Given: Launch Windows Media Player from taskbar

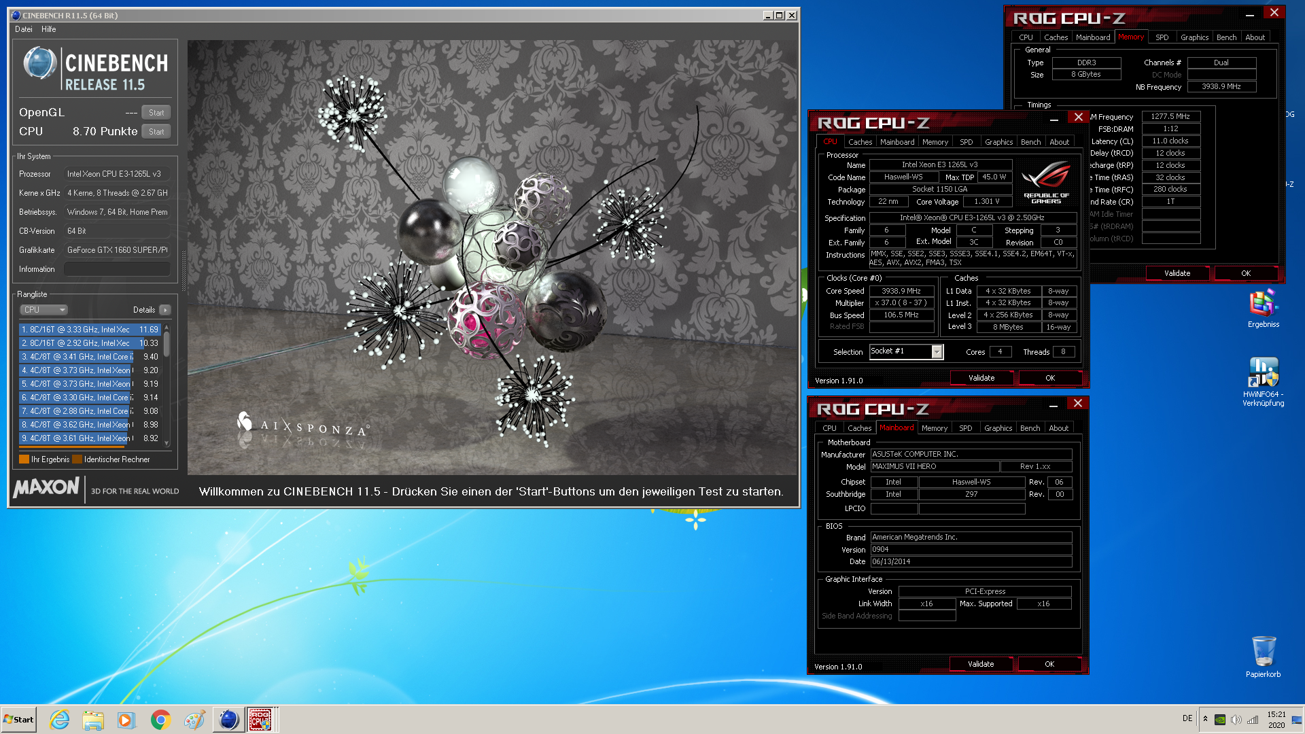Looking at the screenshot, I should [126, 720].
